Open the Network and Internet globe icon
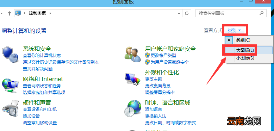 click(10, 86)
